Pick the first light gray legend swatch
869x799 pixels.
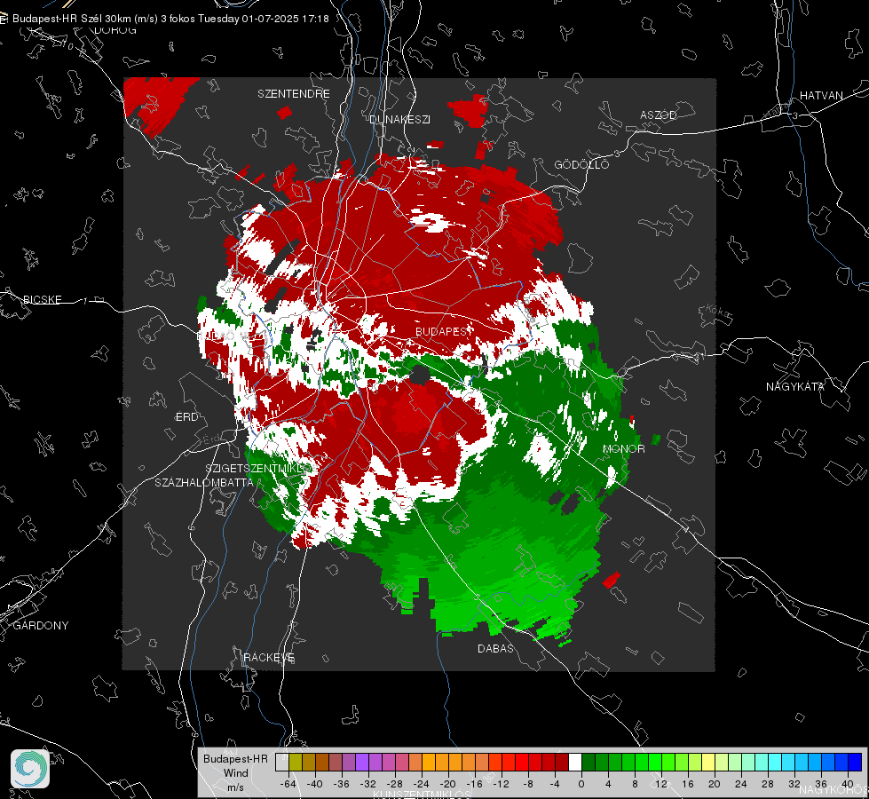(282, 763)
